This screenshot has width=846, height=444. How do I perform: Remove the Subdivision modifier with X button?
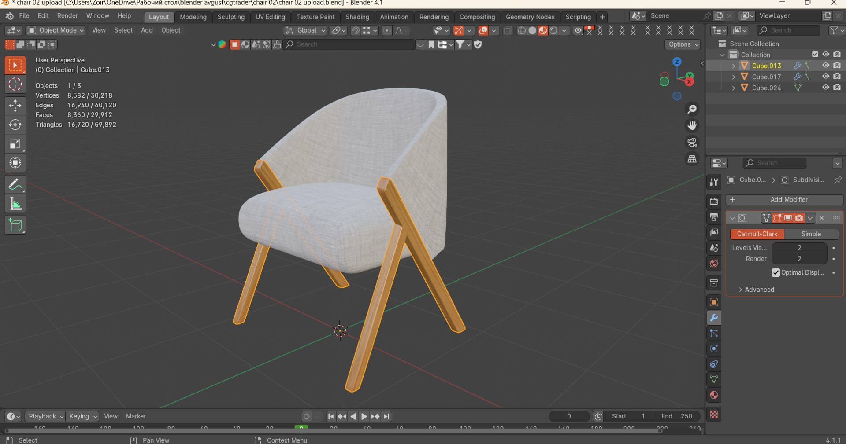coord(822,218)
